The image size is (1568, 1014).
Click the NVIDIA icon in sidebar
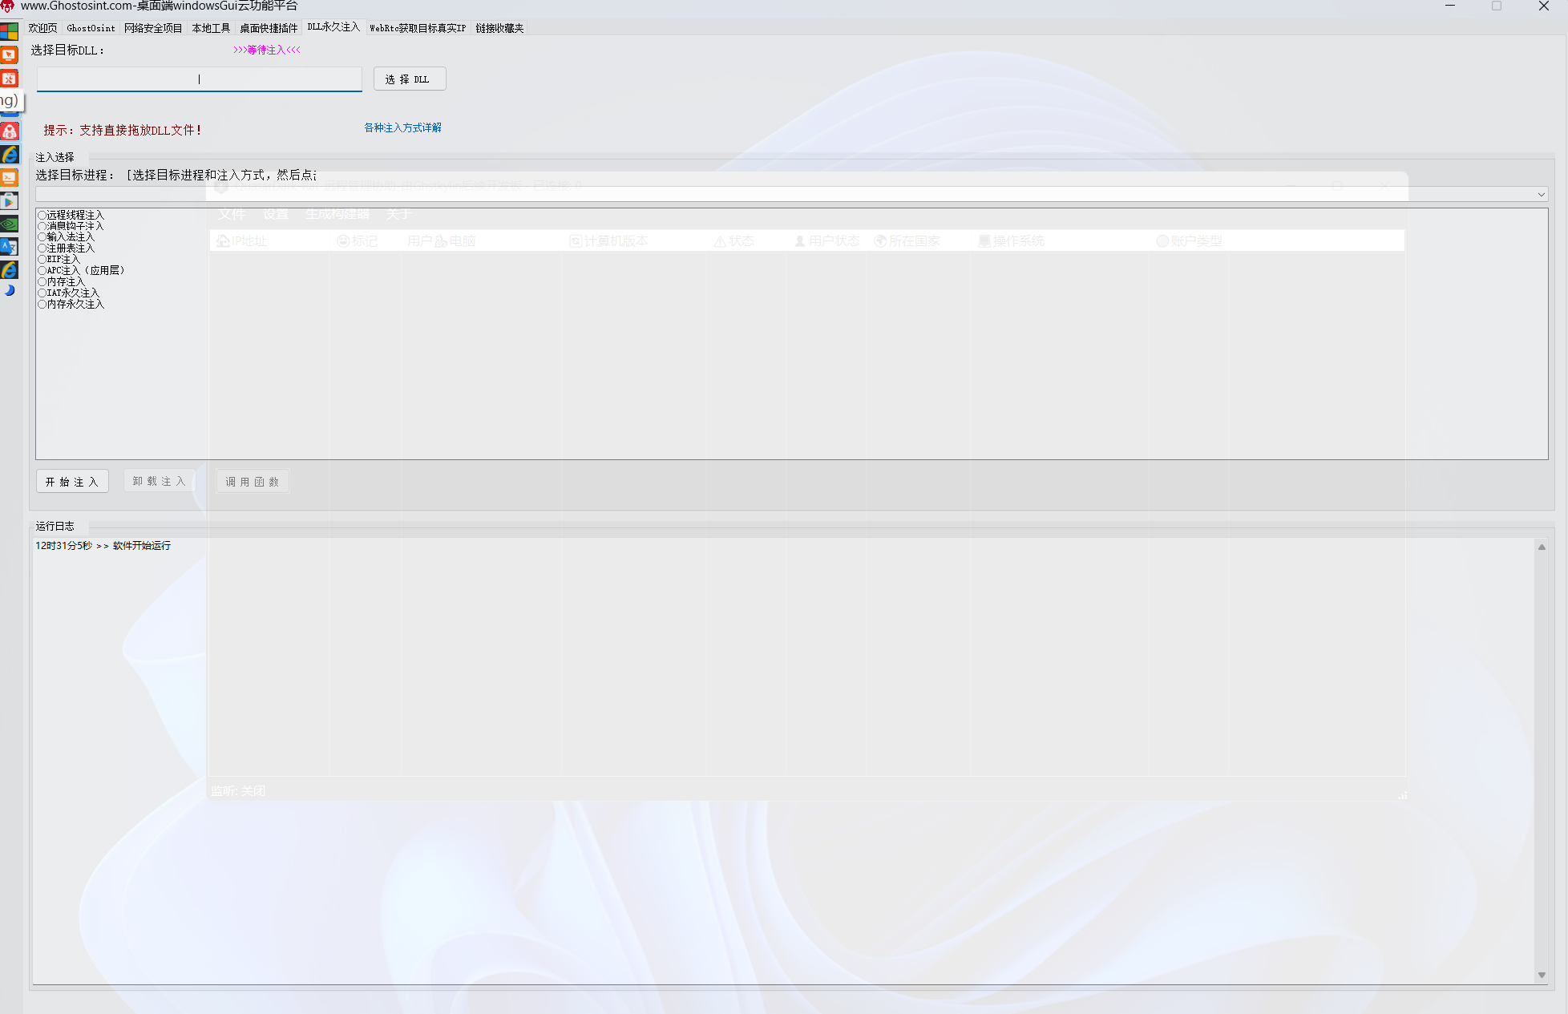point(9,224)
